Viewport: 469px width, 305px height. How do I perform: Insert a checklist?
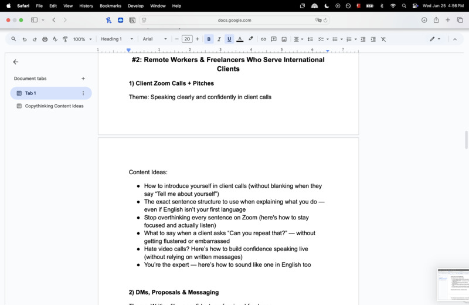321,39
